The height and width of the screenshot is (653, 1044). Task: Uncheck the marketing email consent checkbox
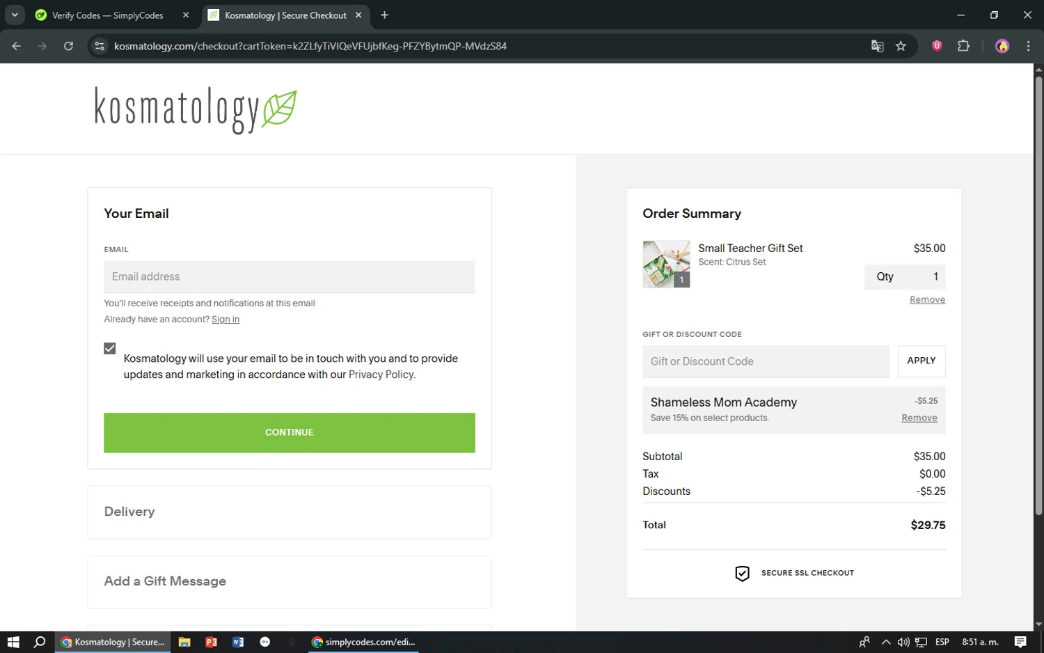point(110,349)
